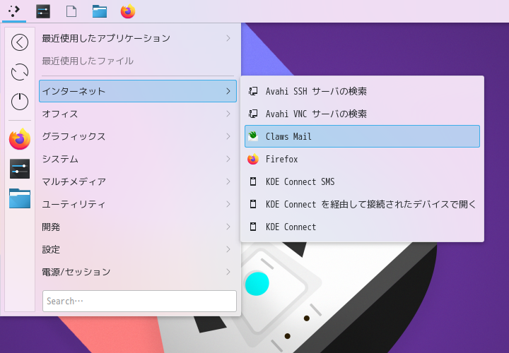Image resolution: width=509 pixels, height=353 pixels.
Task: Open the file manager folder in the favorites sidebar
Action: [20, 198]
